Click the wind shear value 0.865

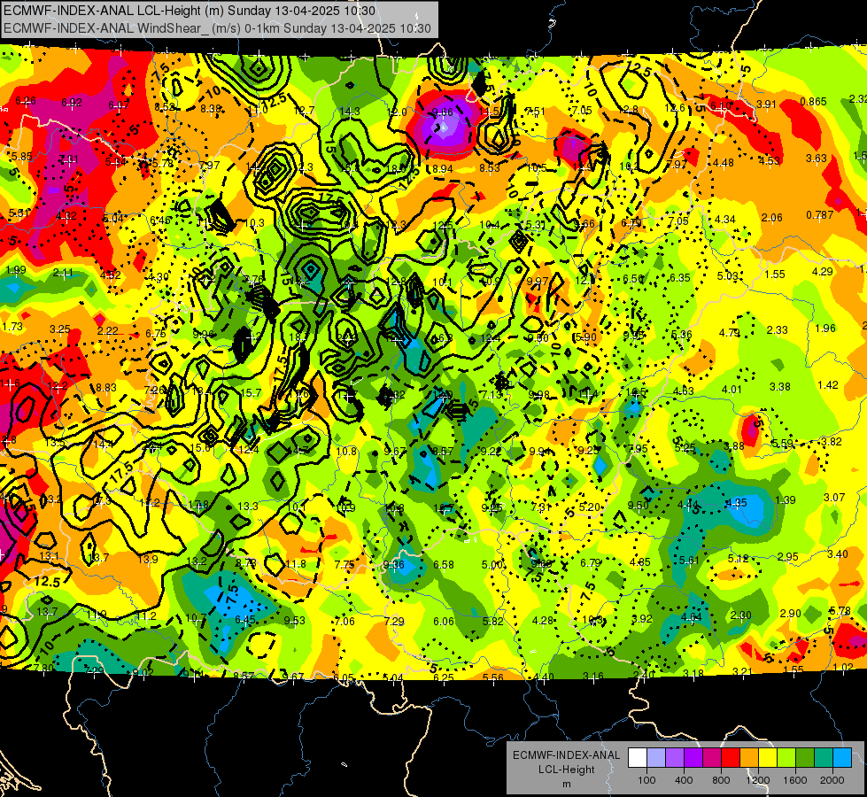[x=813, y=102]
